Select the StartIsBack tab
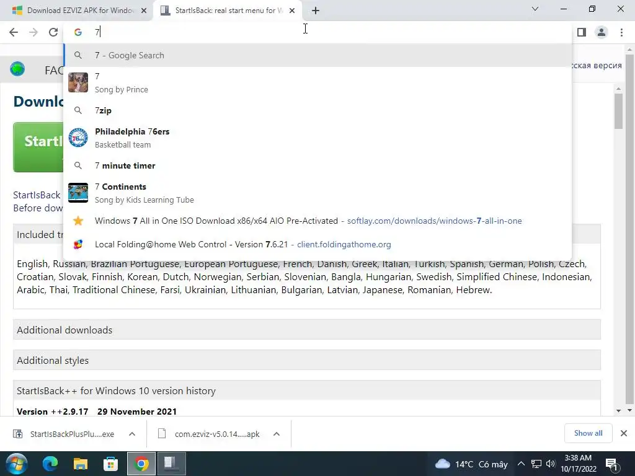The width and height of the screenshot is (635, 476). 228,11
